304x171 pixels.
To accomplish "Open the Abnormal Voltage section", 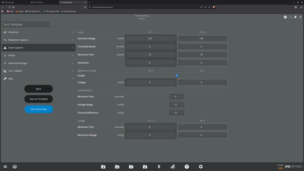I will click(39, 63).
